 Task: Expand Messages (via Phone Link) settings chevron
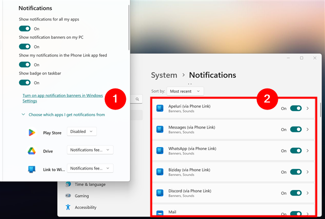coord(308,129)
